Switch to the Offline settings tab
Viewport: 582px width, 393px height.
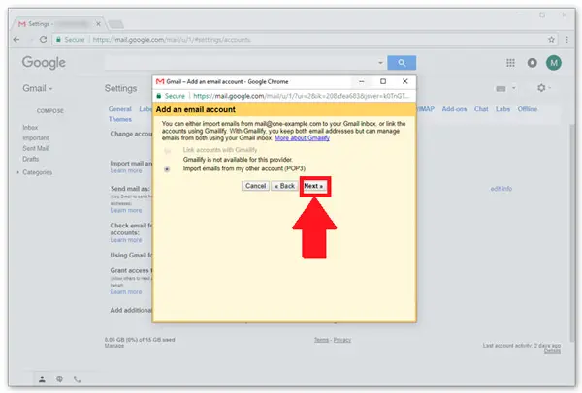point(528,109)
